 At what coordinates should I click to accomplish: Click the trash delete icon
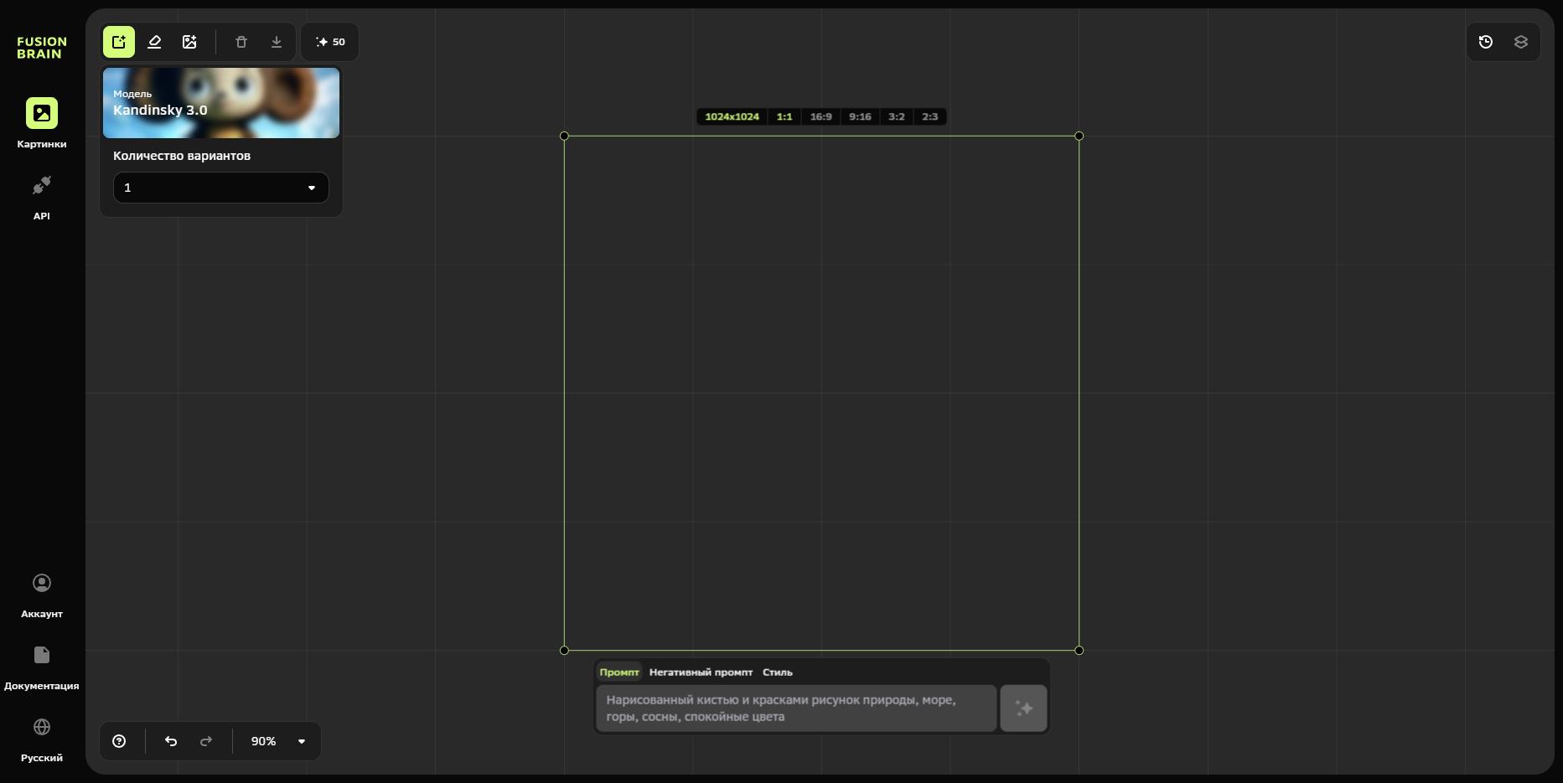(241, 42)
